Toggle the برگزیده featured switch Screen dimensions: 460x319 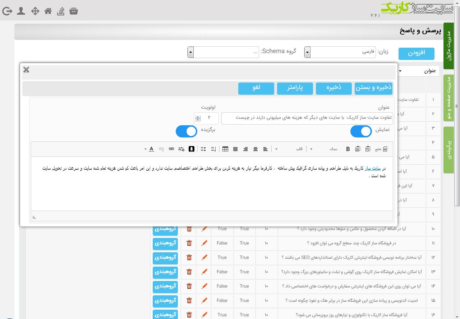[x=187, y=131]
